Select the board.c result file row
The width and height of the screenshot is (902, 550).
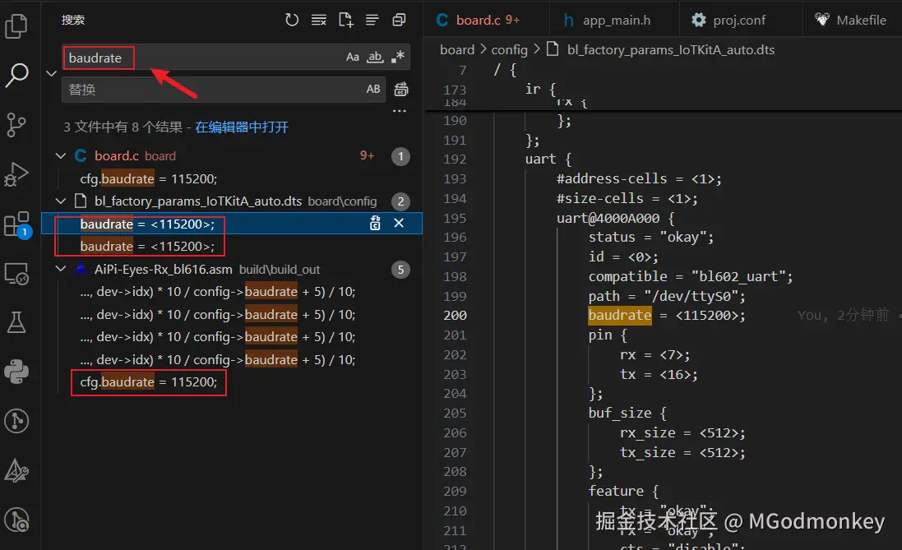pyautogui.click(x=232, y=156)
